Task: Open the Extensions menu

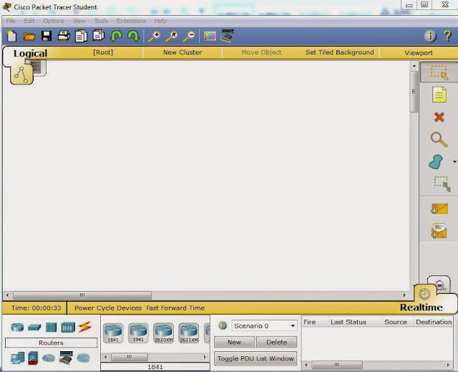Action: (131, 21)
